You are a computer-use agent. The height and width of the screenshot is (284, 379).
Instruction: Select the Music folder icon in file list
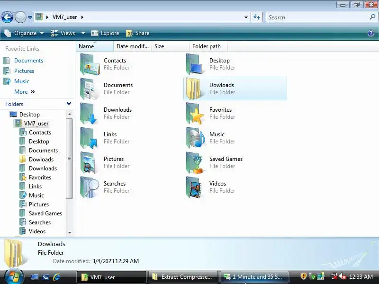click(195, 138)
